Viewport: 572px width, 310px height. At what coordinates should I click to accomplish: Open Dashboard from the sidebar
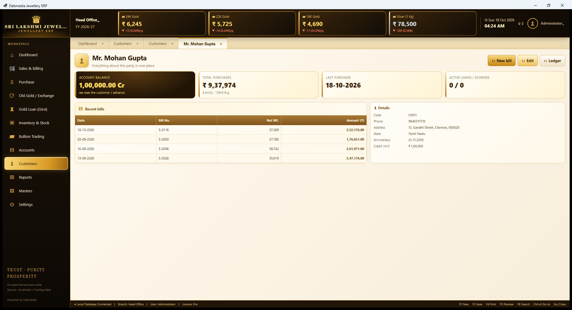click(x=36, y=55)
